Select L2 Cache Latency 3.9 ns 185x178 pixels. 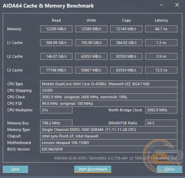click(161, 56)
